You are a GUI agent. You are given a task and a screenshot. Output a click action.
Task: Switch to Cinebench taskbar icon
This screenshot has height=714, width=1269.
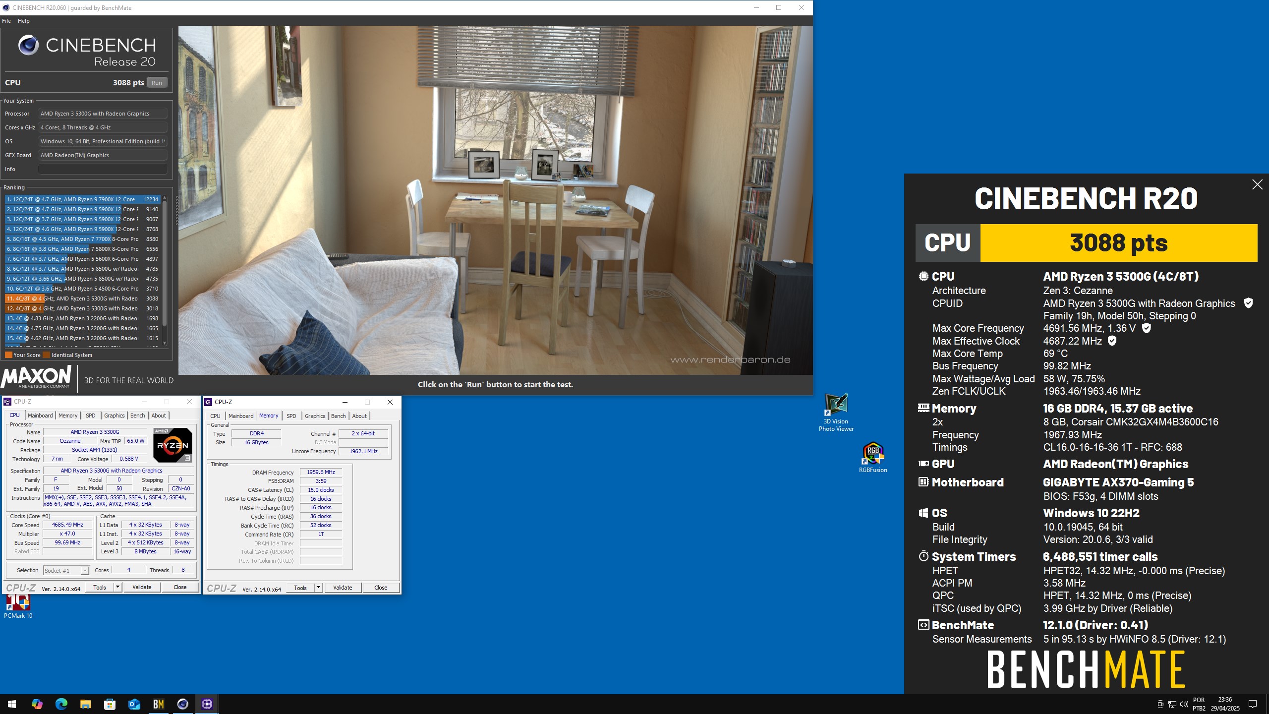(x=183, y=704)
